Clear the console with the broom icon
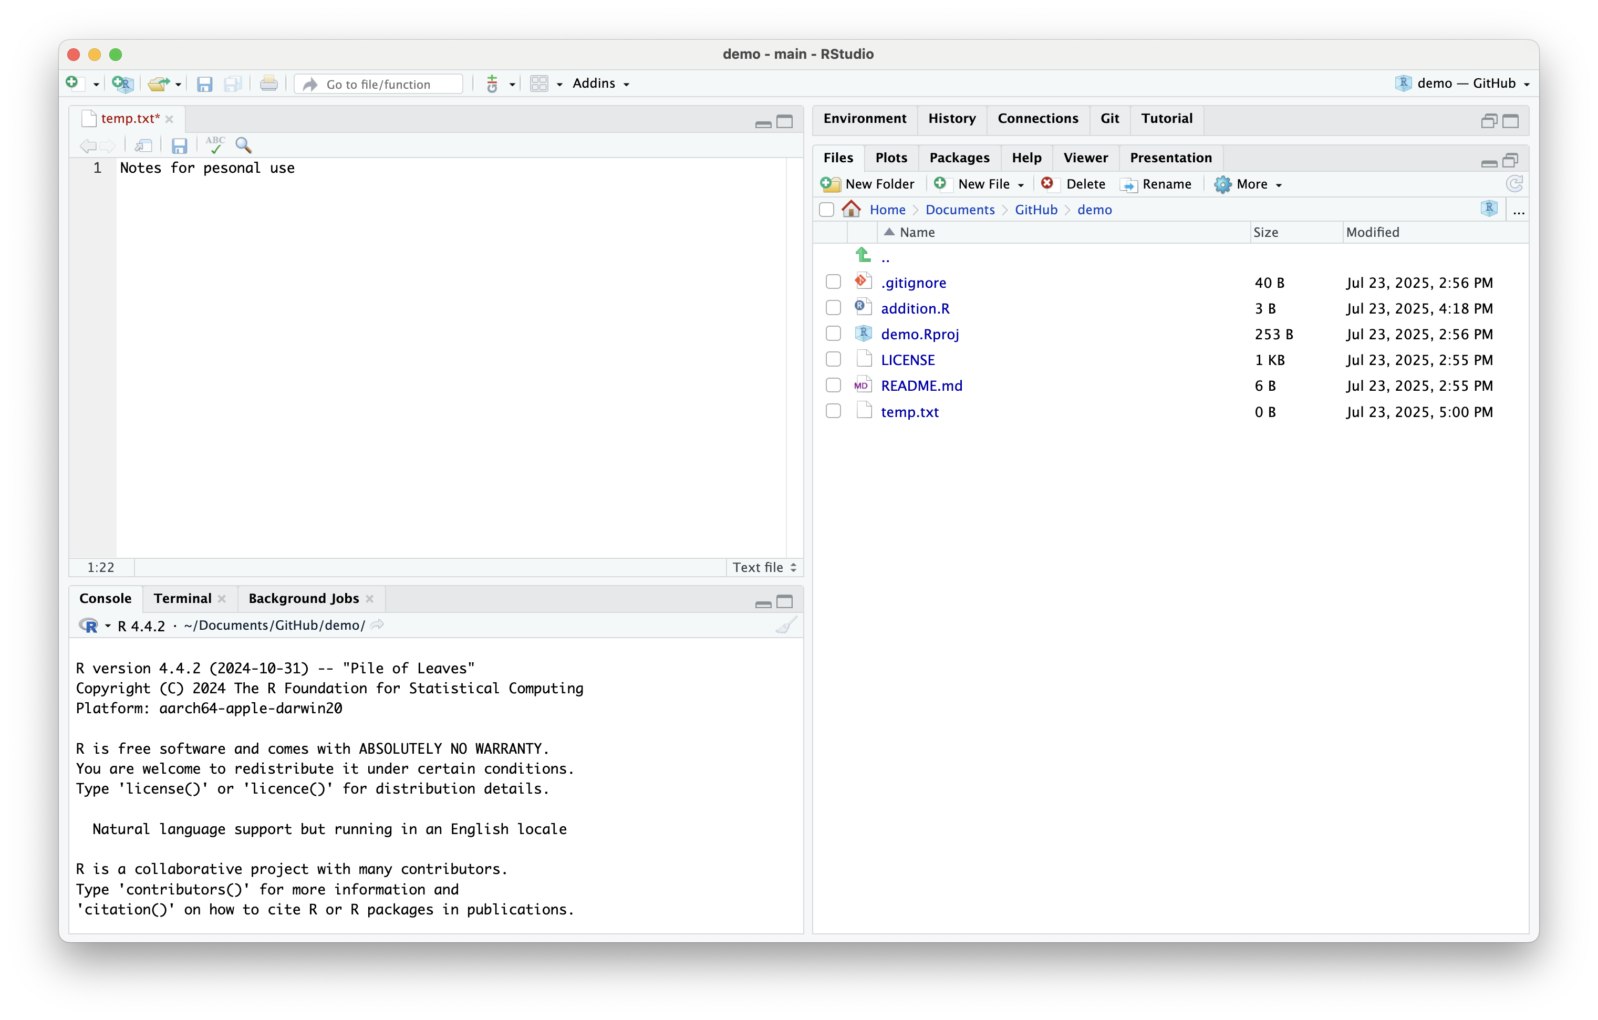1598x1020 pixels. pyautogui.click(x=786, y=625)
